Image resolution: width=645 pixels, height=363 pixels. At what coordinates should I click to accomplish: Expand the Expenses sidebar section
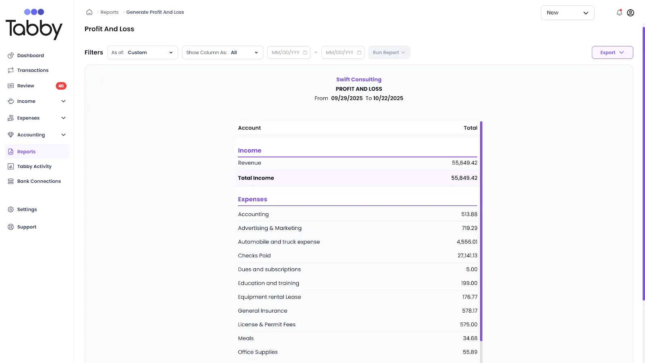coord(63,118)
